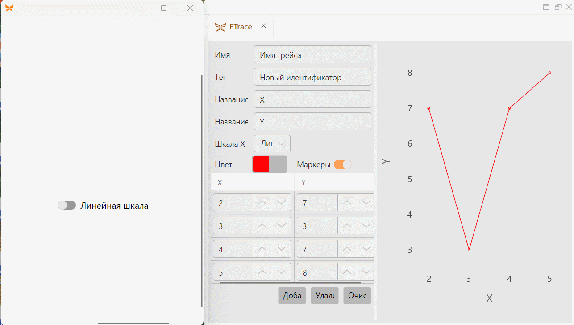Click the butterfly icon in ETrace tab

click(220, 27)
